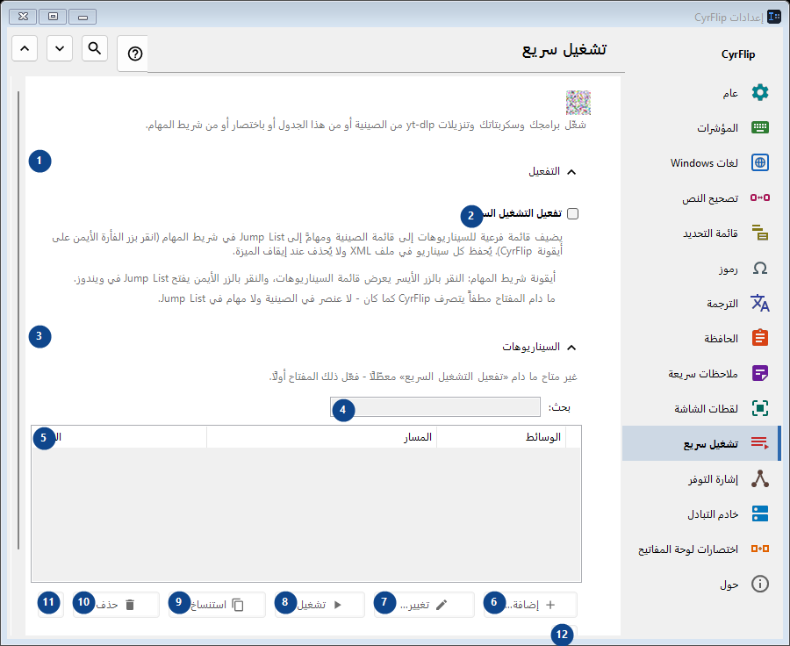This screenshot has height=646, width=790.
Task: Open the عام general settings gear icon
Action: tap(760, 93)
